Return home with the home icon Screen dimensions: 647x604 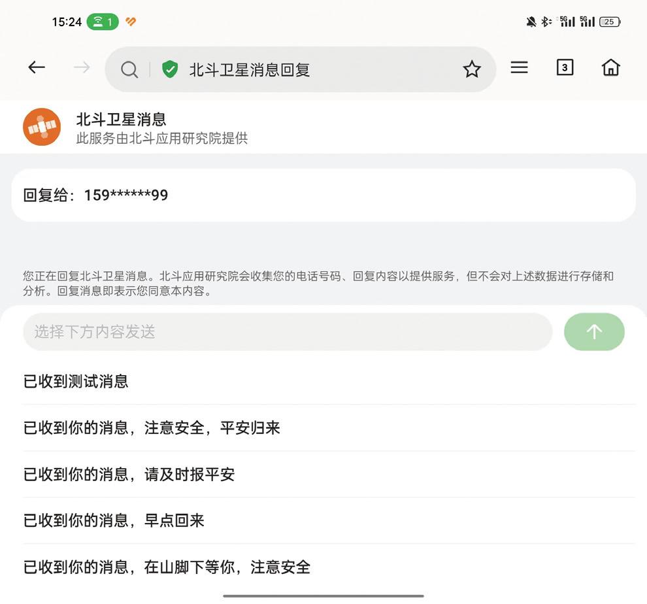coord(610,67)
